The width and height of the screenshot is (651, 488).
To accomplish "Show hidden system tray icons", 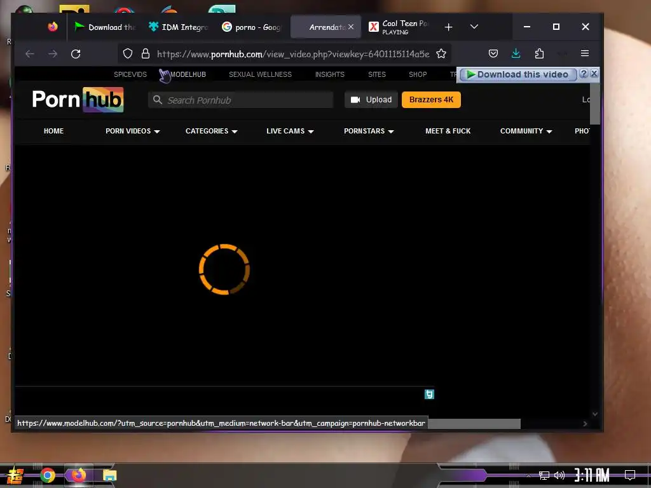I will [x=528, y=475].
